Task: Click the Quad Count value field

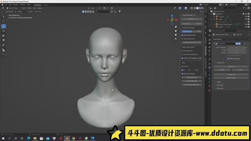Action: click(x=192, y=24)
